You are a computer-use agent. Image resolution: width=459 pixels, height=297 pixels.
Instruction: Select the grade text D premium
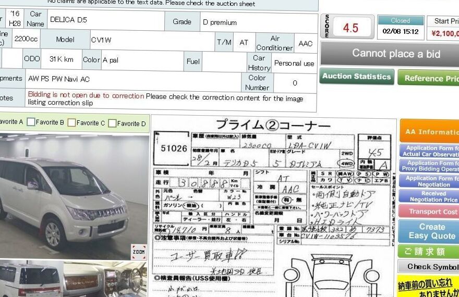[x=220, y=22]
